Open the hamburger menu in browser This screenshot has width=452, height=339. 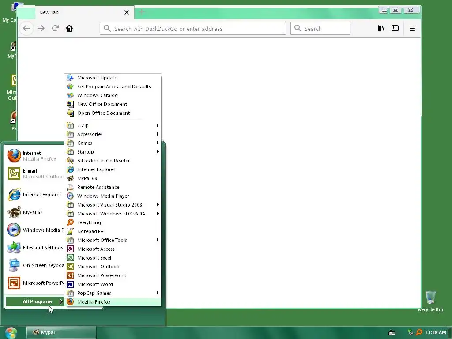point(412,28)
